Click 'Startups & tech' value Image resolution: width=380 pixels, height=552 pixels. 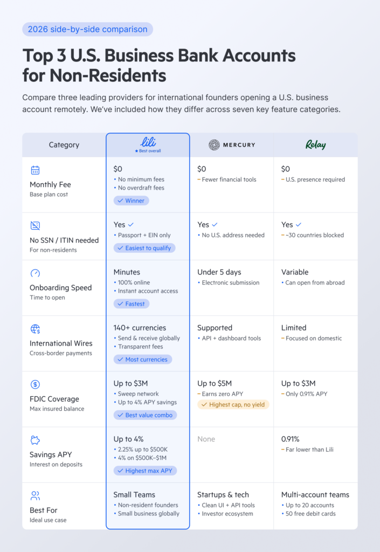(x=223, y=495)
